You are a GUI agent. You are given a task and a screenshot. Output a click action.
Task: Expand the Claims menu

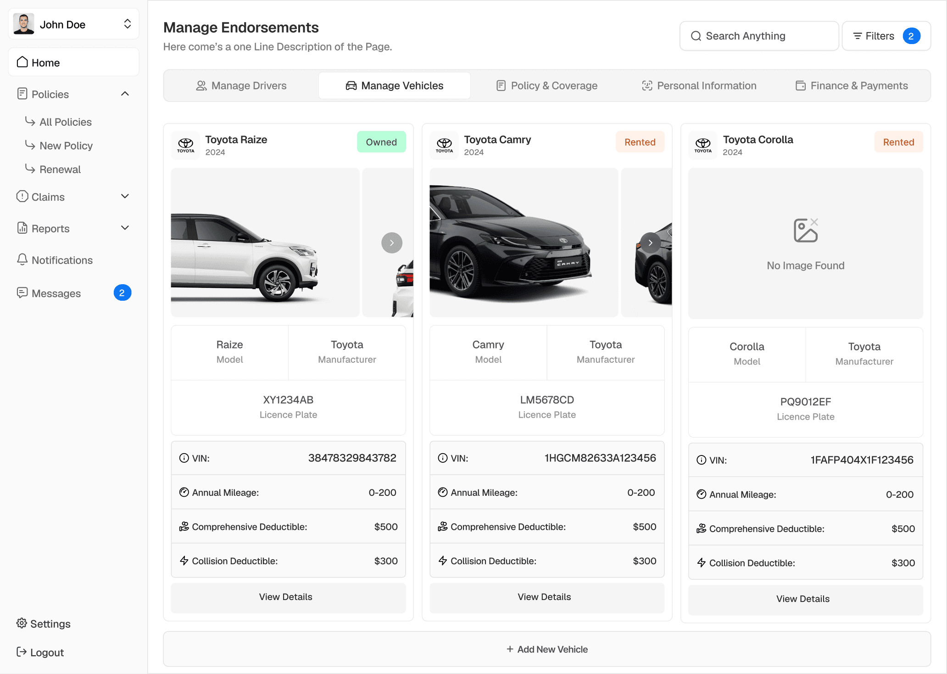(125, 197)
